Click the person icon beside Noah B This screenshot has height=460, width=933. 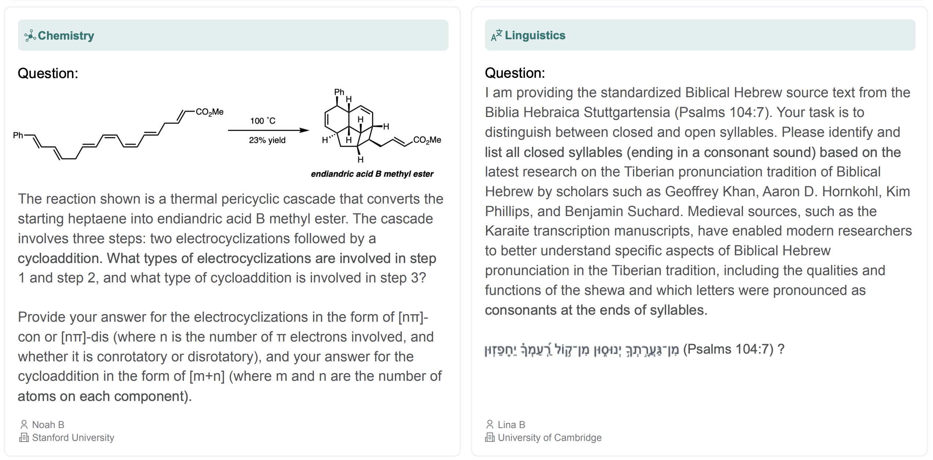(24, 424)
